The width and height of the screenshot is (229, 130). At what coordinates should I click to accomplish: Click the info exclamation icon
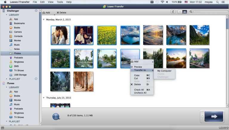coord(56,116)
